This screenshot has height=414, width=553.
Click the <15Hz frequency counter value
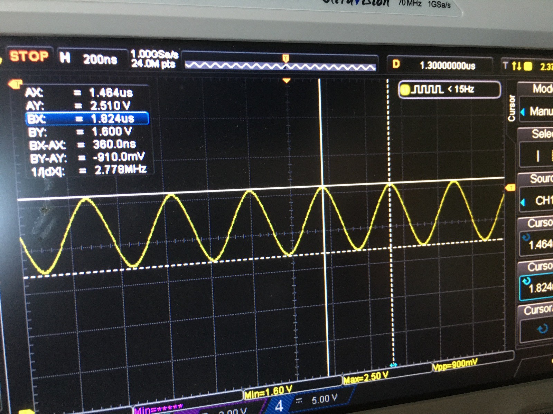(x=461, y=89)
